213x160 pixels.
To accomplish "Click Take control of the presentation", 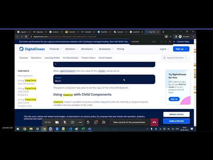I will (x=129, y=122).
